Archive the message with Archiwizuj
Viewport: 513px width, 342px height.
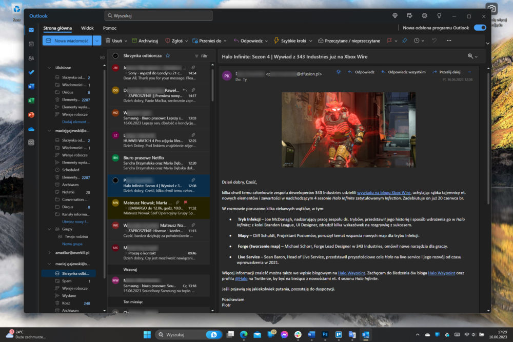click(145, 41)
